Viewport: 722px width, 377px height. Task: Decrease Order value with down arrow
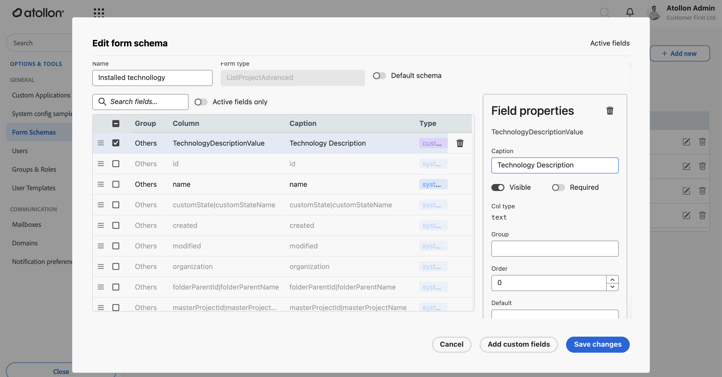pos(612,287)
